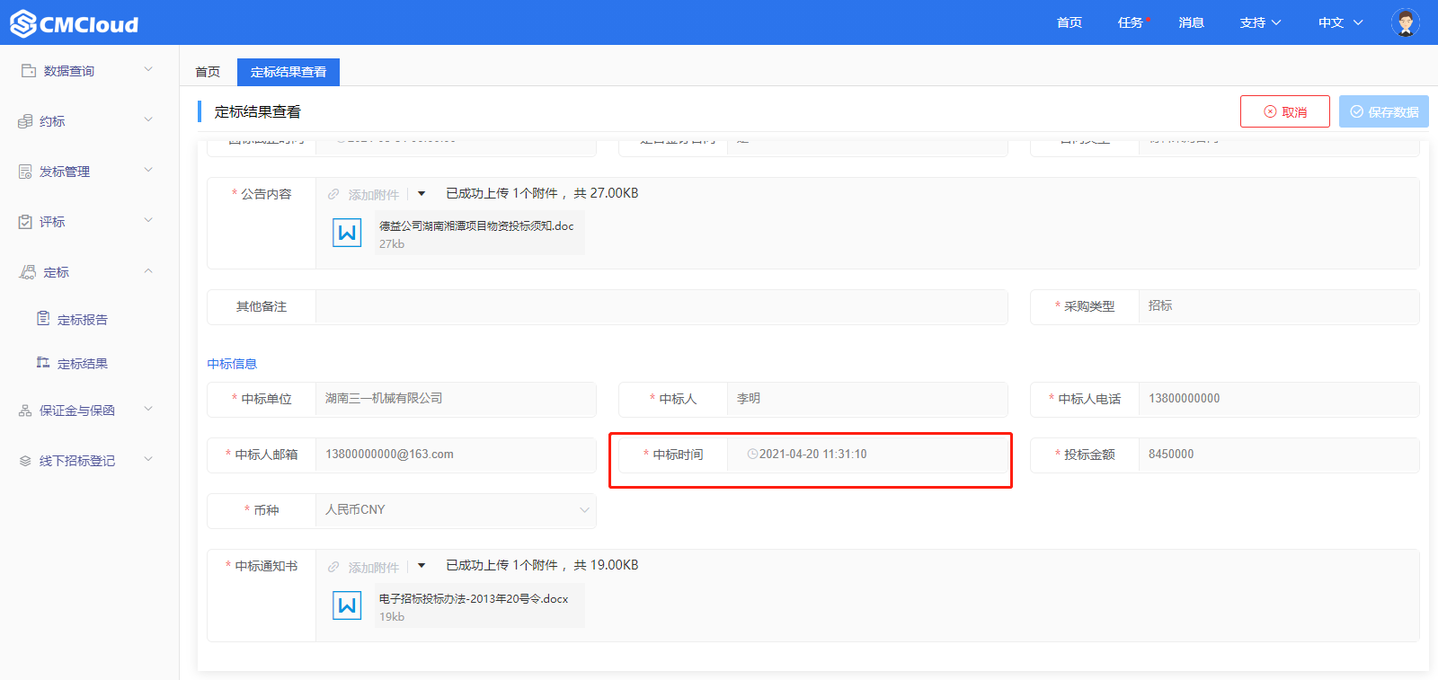This screenshot has height=680, width=1438.
Task: Open 消息 in top navigation
Action: pyautogui.click(x=1192, y=22)
